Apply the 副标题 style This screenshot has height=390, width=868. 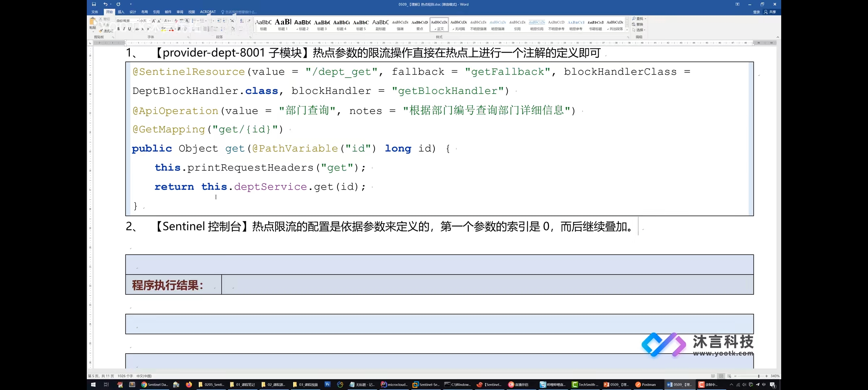tap(380, 25)
